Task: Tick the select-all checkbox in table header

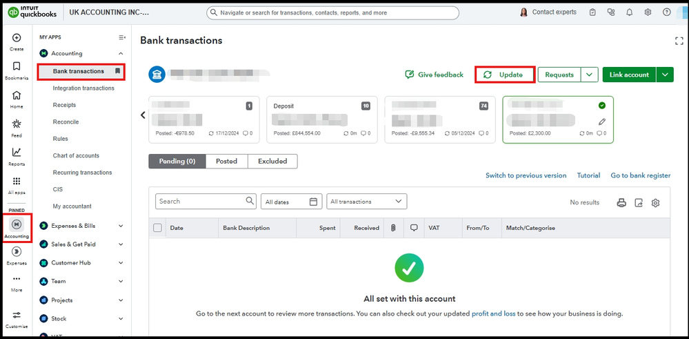Action: [x=157, y=228]
